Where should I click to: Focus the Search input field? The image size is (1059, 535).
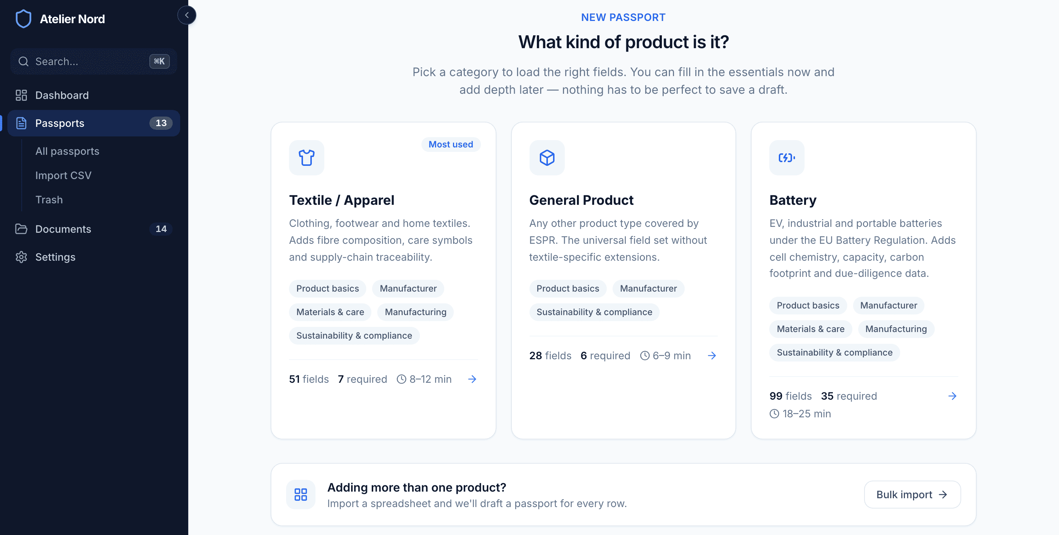[94, 61]
